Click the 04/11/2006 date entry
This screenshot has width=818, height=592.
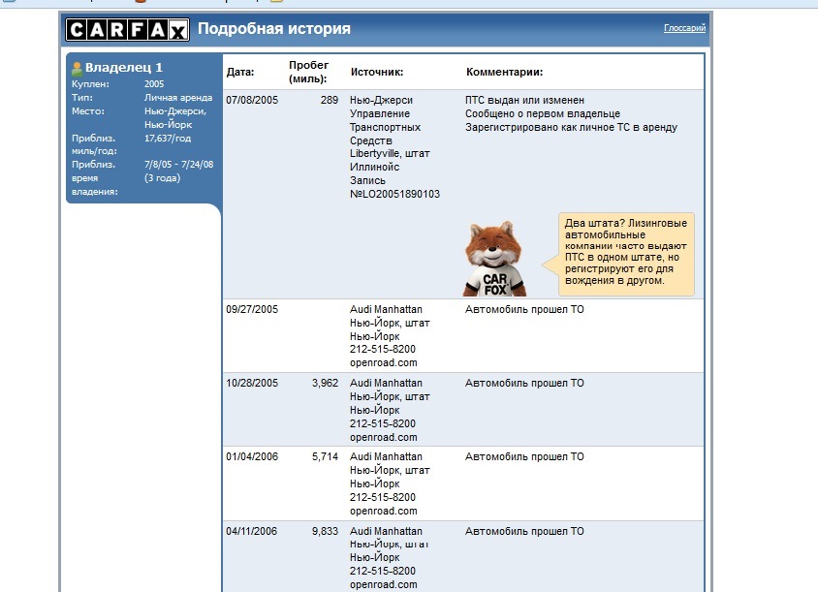(251, 531)
